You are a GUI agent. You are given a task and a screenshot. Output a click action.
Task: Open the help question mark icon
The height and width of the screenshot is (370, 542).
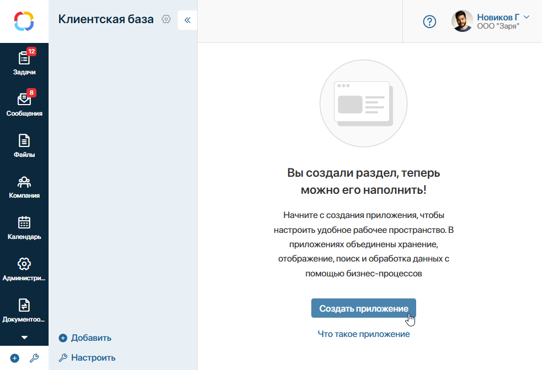point(429,21)
